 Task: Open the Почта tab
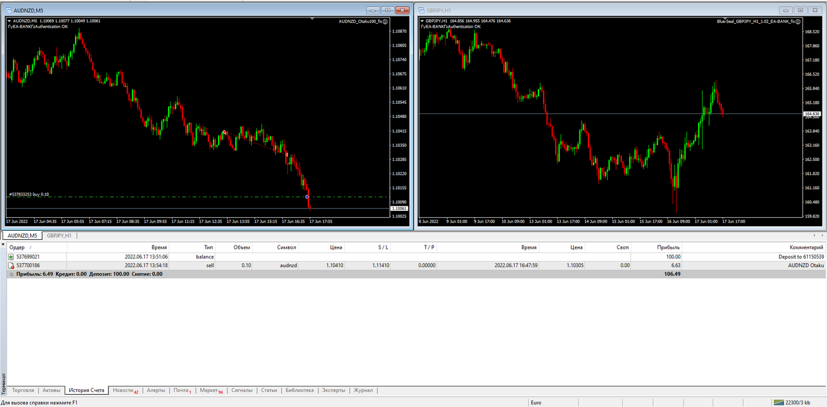183,390
